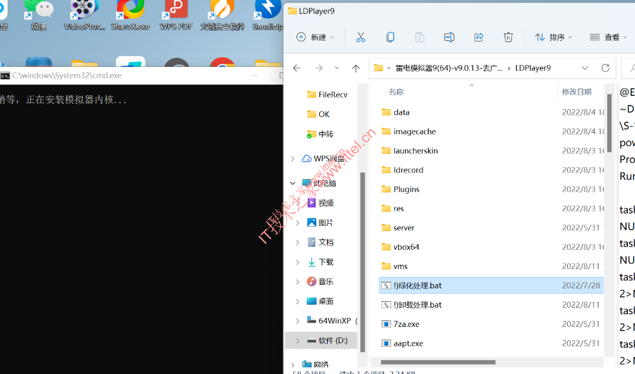This screenshot has width=635, height=374.
Task: Collapse the 此电脑 tree node
Action: [293, 183]
